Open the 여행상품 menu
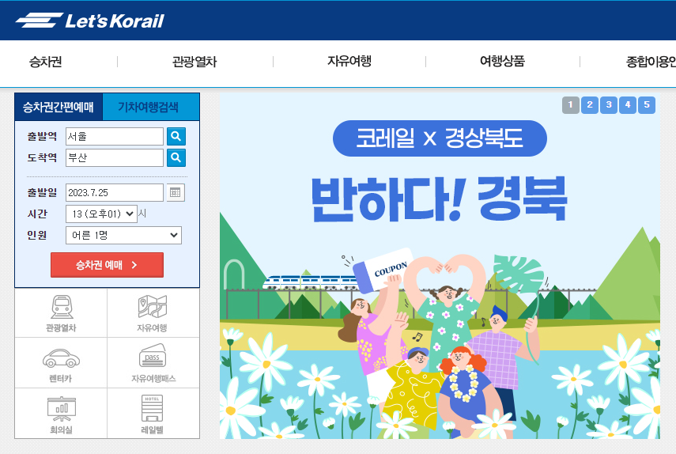Viewport: 676px width, 454px height. [x=502, y=61]
